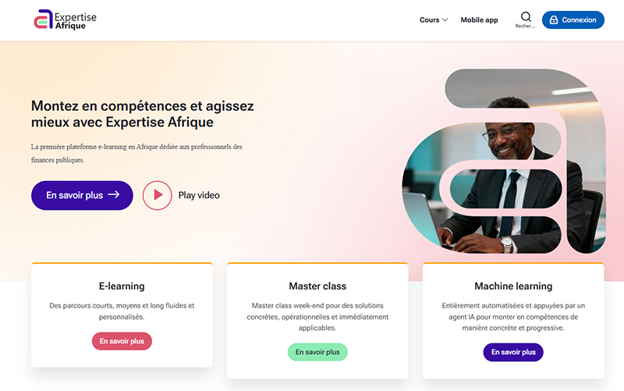Viewport: 624px width, 391px height.
Task: Click the purple hero En savoir plus button
Action: tap(82, 195)
